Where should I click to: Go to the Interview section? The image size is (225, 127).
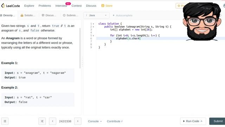pyautogui.click(x=61, y=6)
